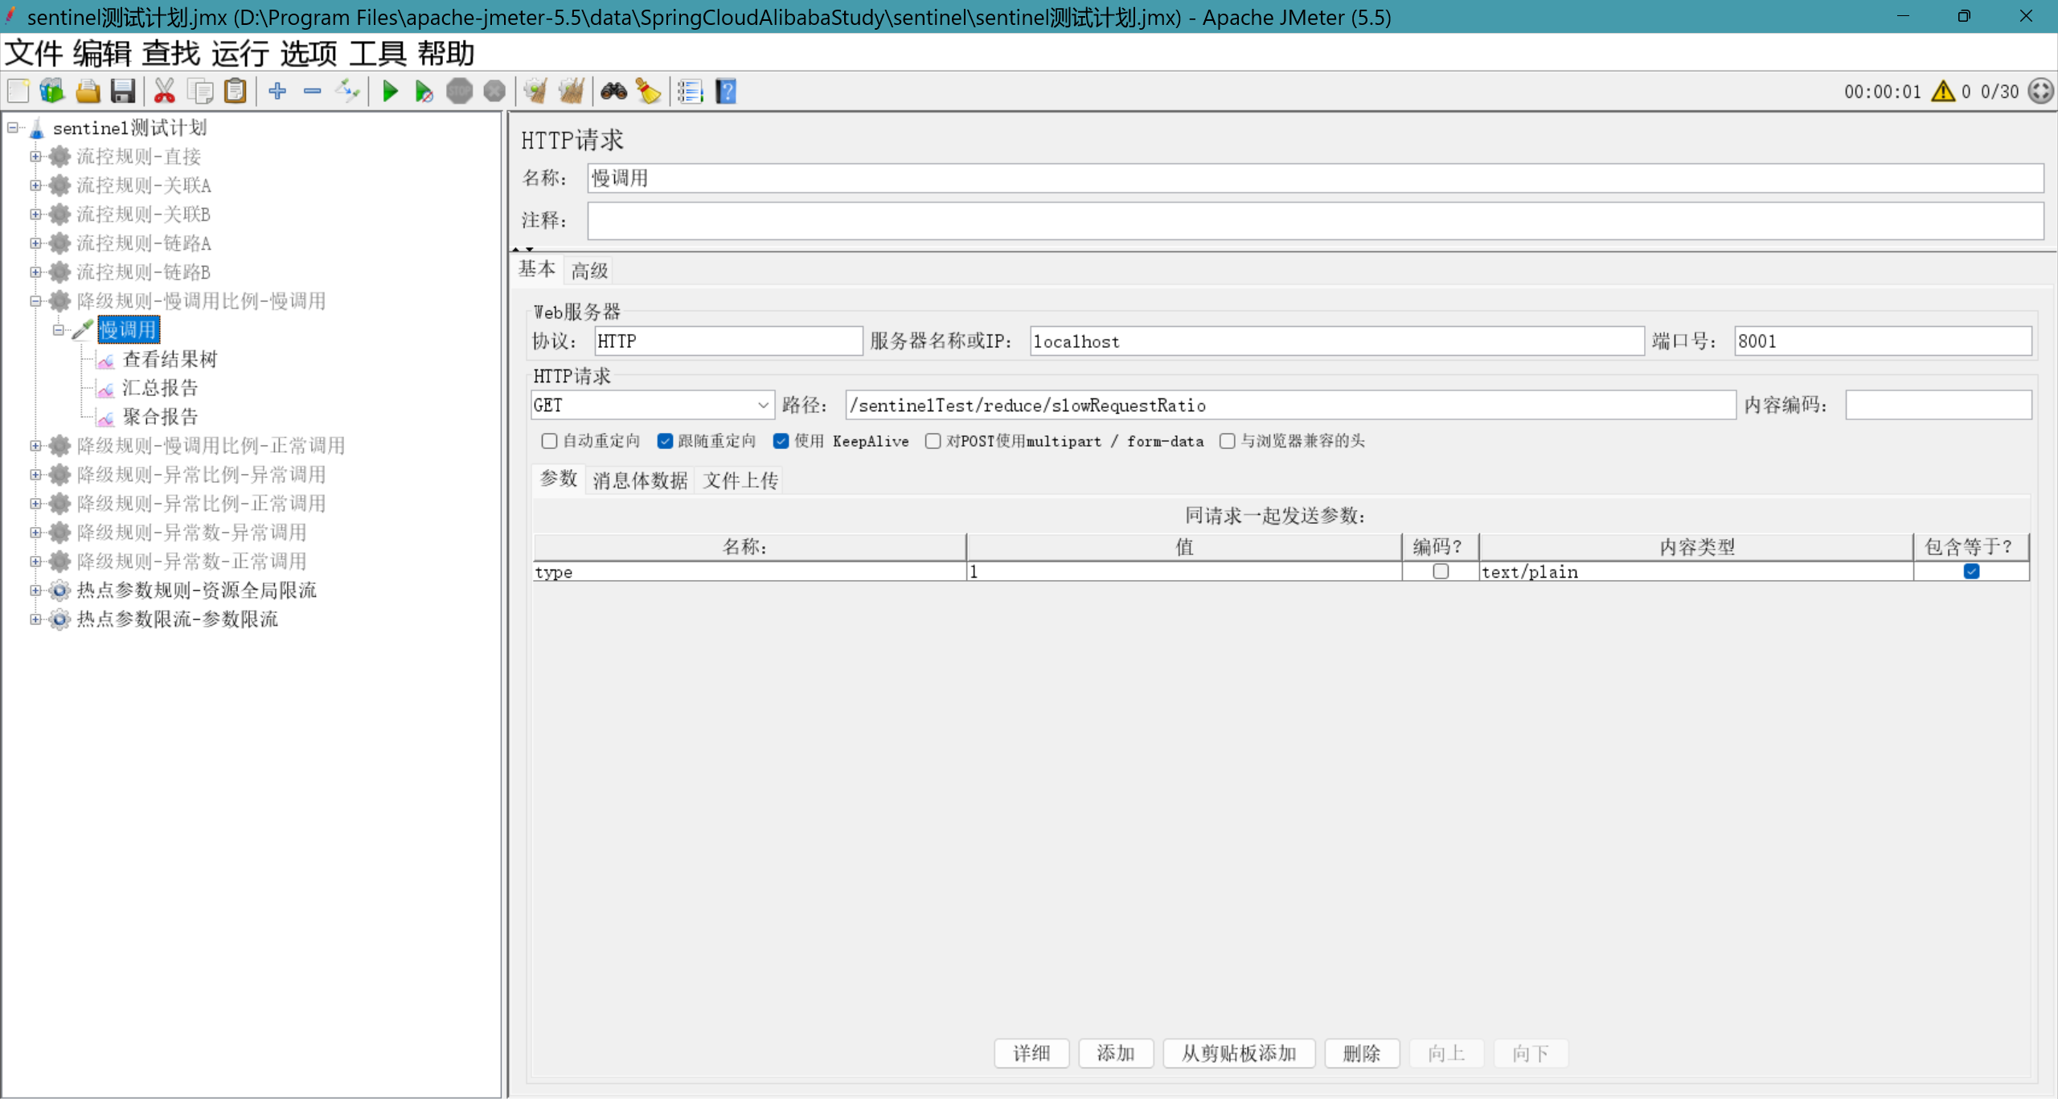Select the Start no pauses toolbar icon
2058x1099 pixels.
[424, 91]
